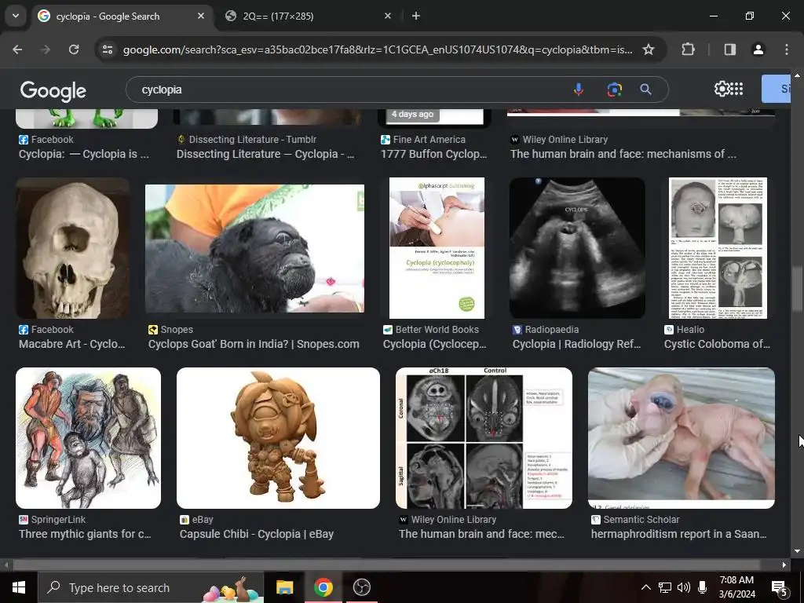Viewport: 804px width, 603px height.
Task: Show hidden system tray icons chevron
Action: (x=646, y=587)
